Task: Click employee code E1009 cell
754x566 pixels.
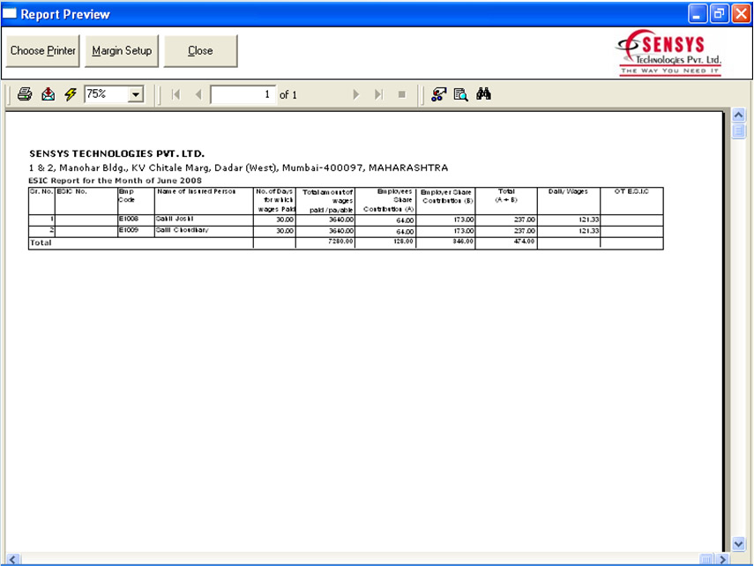Action: pyautogui.click(x=136, y=231)
